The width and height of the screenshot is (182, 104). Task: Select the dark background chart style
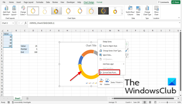103,11
